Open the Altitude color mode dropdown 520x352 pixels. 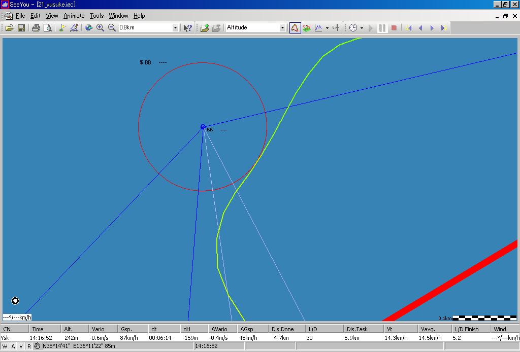click(x=282, y=28)
